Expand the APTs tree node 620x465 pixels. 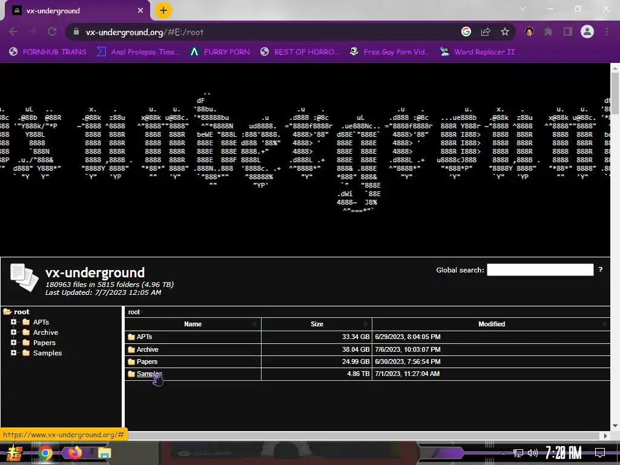(x=13, y=322)
